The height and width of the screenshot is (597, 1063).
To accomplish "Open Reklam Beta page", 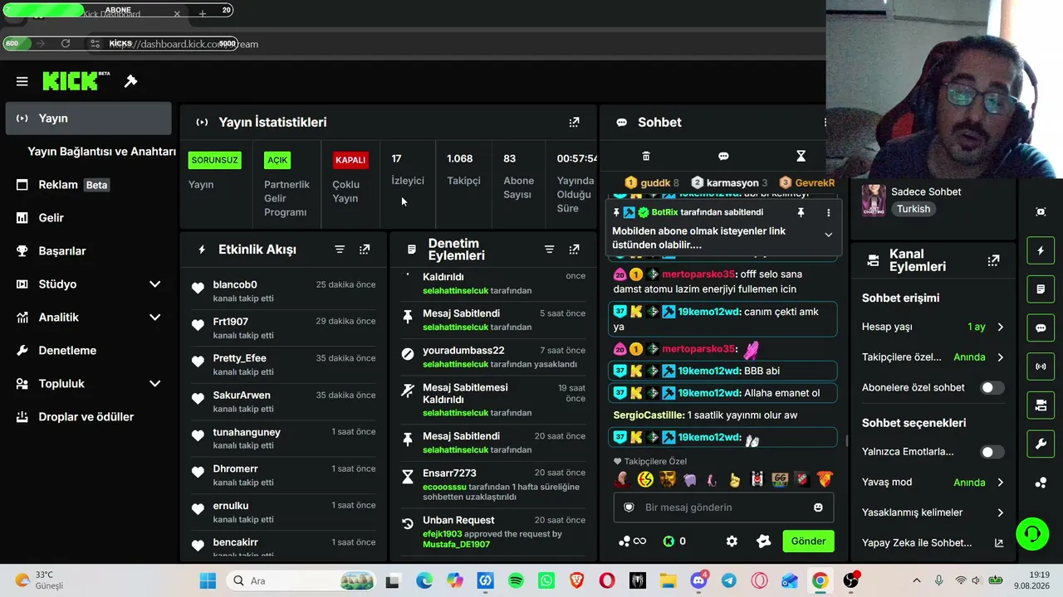I will pyautogui.click(x=88, y=185).
